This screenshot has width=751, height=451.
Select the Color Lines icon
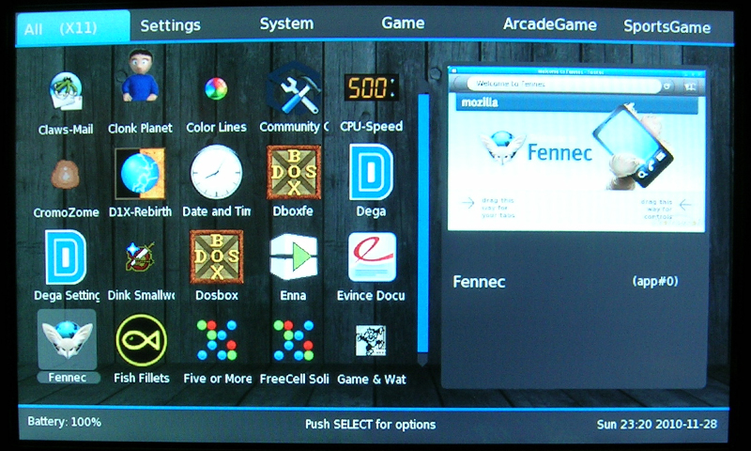pyautogui.click(x=216, y=90)
